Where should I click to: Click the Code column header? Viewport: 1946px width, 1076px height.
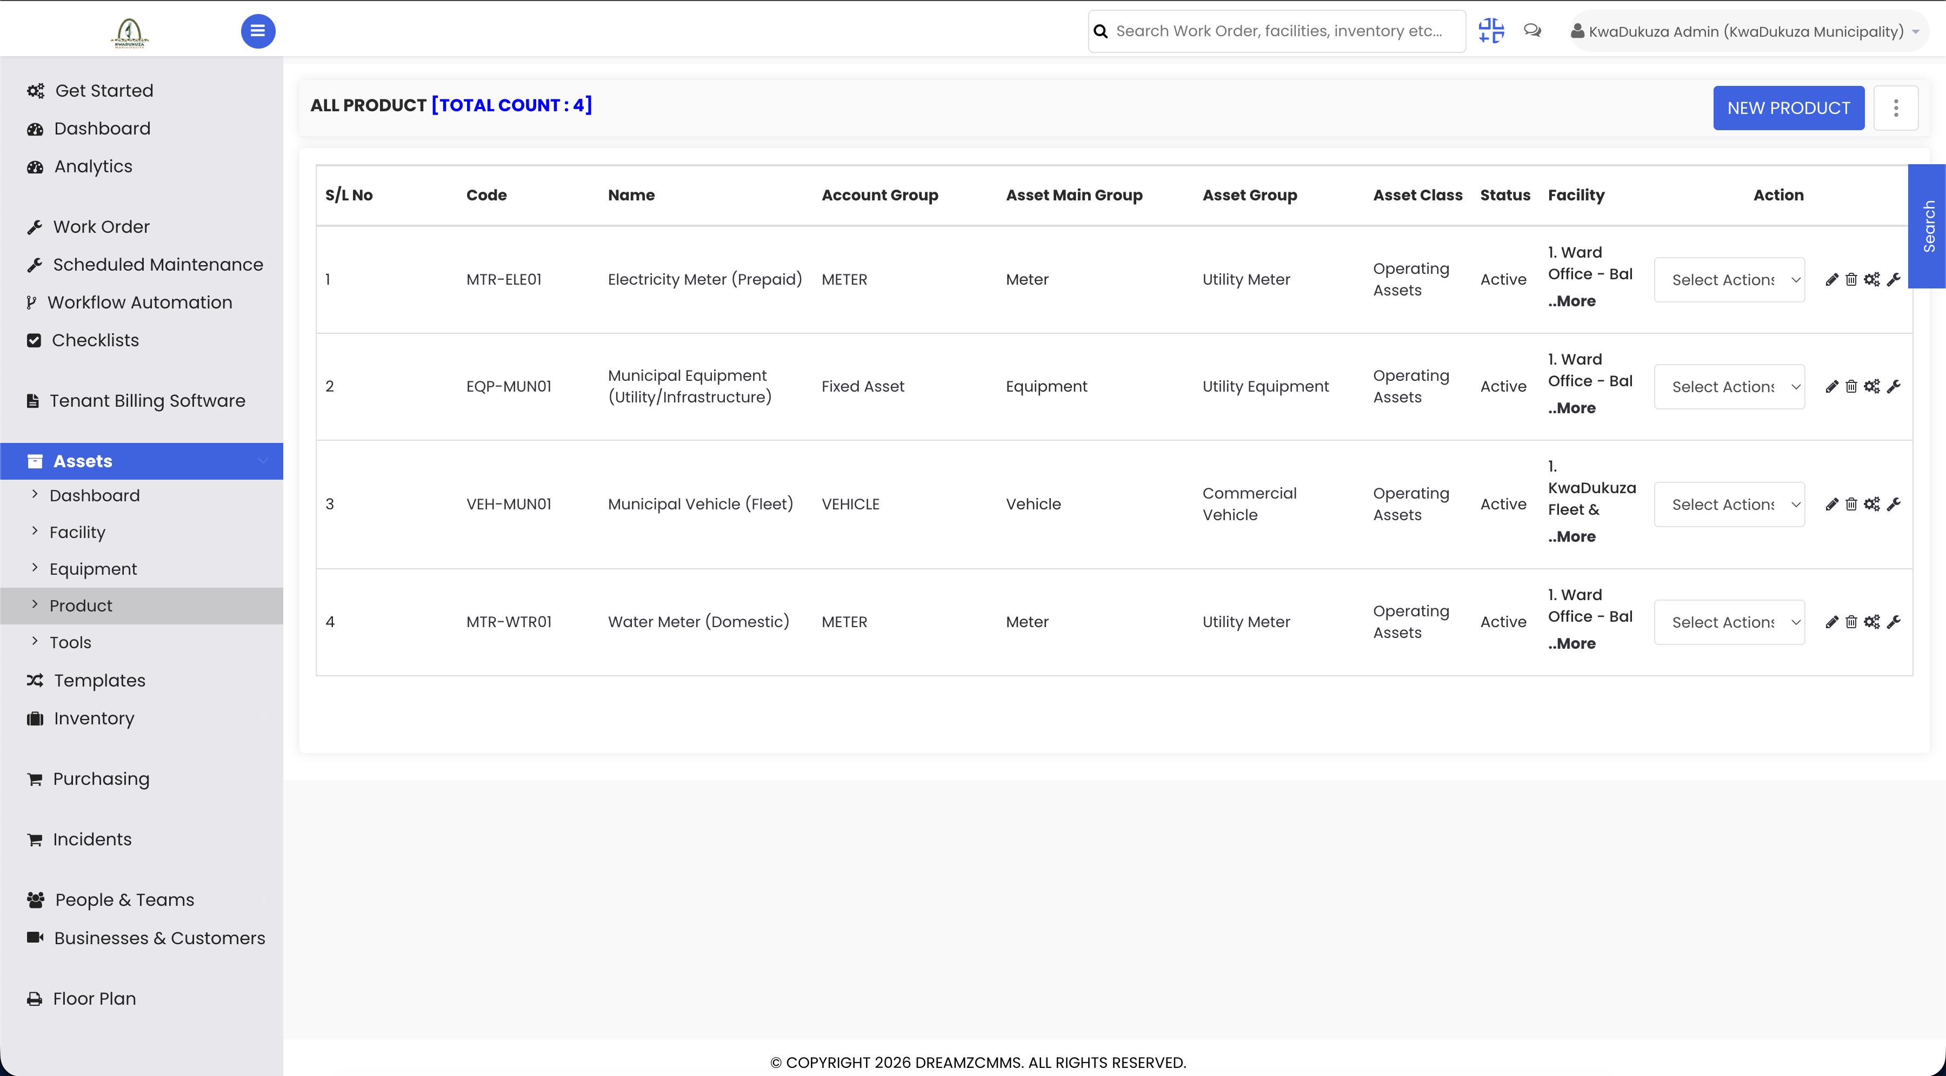pyautogui.click(x=486, y=196)
